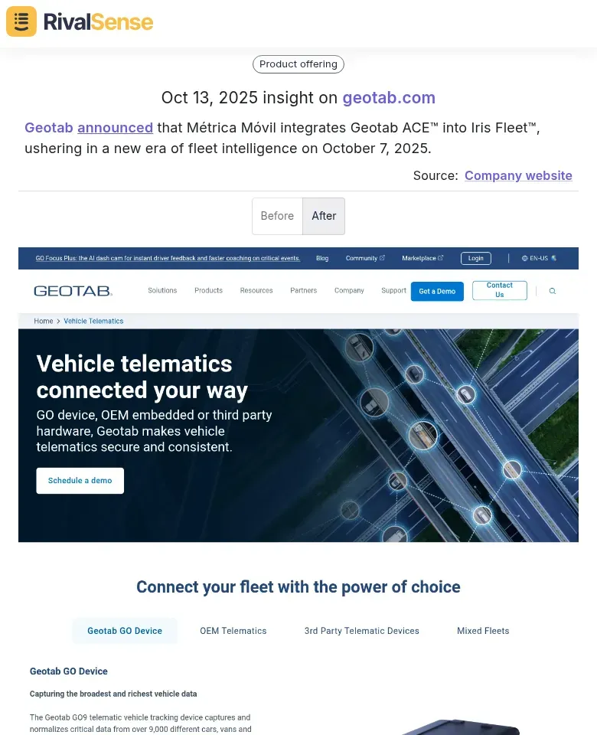The height and width of the screenshot is (735, 597).
Task: Click the external-link icon beside Community
Action: coord(383,258)
